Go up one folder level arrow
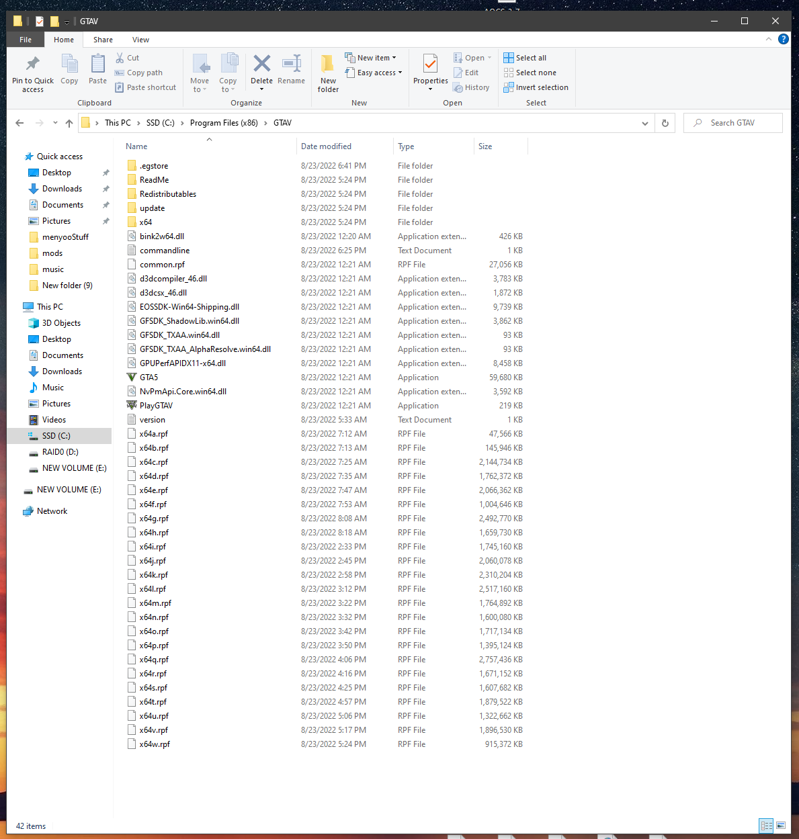 [69, 123]
